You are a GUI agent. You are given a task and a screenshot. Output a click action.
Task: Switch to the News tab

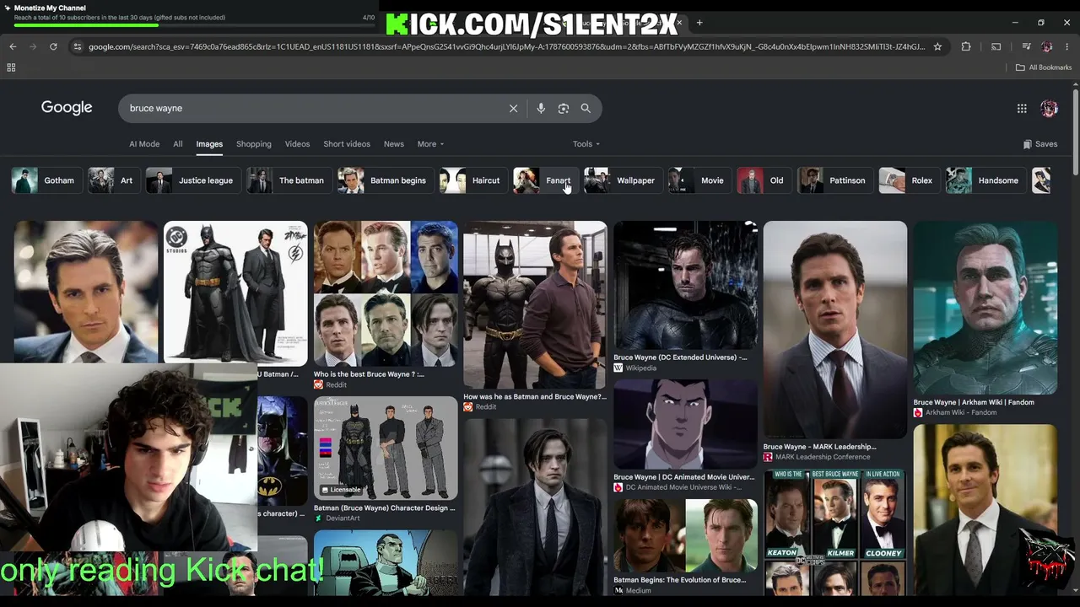click(x=394, y=144)
